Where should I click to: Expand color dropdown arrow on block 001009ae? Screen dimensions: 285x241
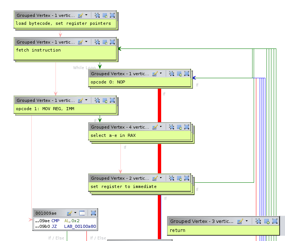tap(75, 213)
